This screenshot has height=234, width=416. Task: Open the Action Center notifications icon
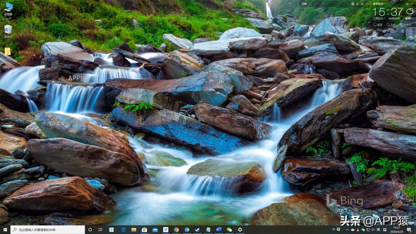pos(409,230)
